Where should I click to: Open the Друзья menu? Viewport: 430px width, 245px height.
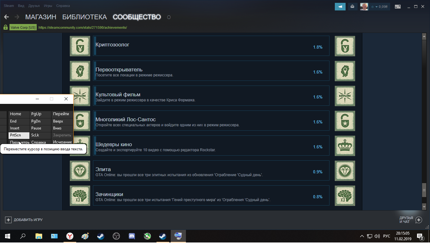[34, 6]
